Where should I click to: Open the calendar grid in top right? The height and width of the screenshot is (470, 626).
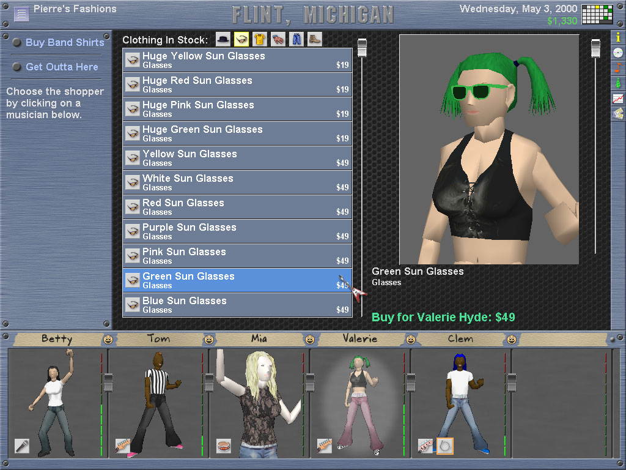click(x=597, y=14)
